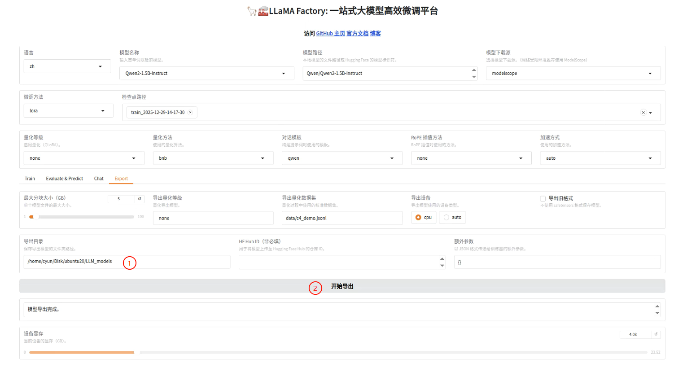This screenshot has width=687, height=372.
Task: Expand the checkpoint path dropdown arrow
Action: (x=651, y=113)
